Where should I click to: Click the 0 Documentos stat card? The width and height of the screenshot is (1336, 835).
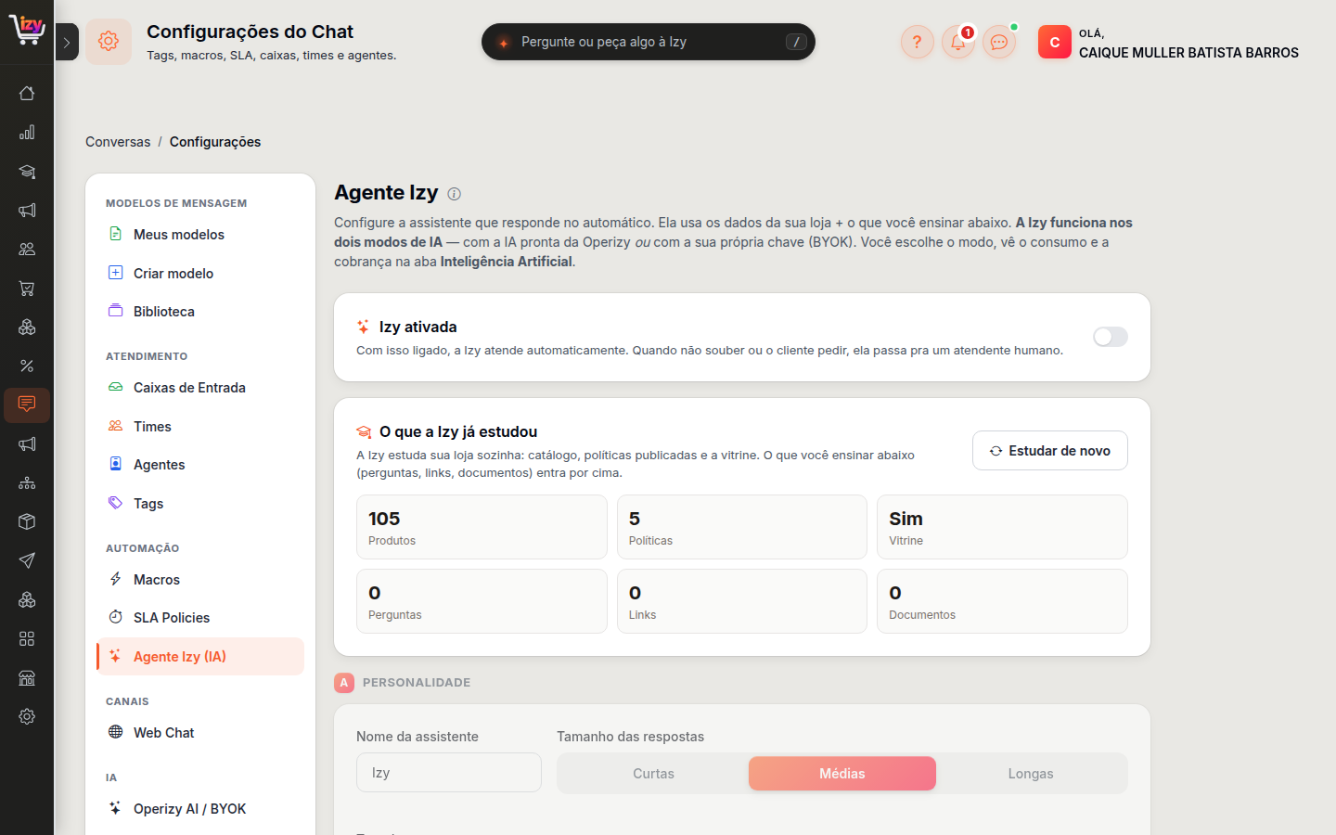click(1002, 601)
